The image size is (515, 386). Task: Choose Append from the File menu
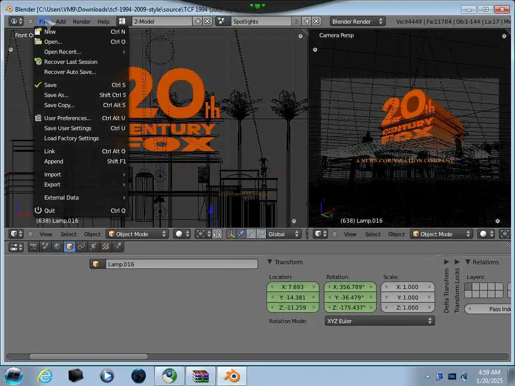[81, 161]
